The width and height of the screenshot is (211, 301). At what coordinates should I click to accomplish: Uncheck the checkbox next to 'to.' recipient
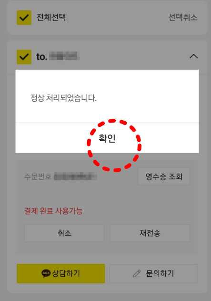tap(24, 57)
